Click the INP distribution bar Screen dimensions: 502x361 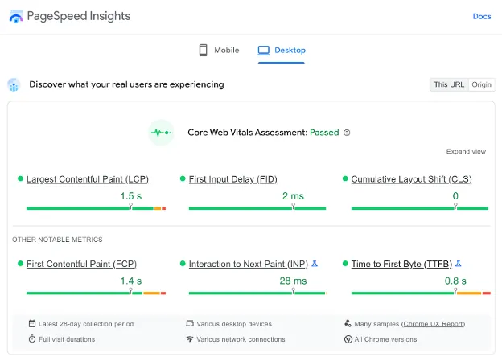[x=258, y=293]
